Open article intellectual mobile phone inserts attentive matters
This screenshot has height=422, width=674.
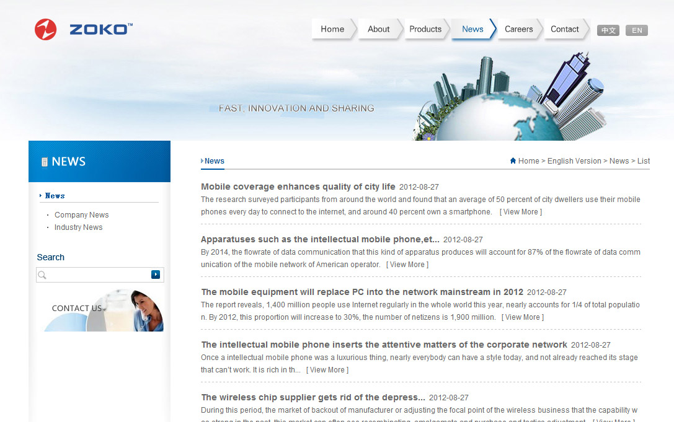[x=384, y=345]
